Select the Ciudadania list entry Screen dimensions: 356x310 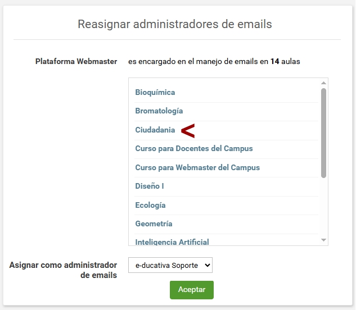tap(155, 130)
